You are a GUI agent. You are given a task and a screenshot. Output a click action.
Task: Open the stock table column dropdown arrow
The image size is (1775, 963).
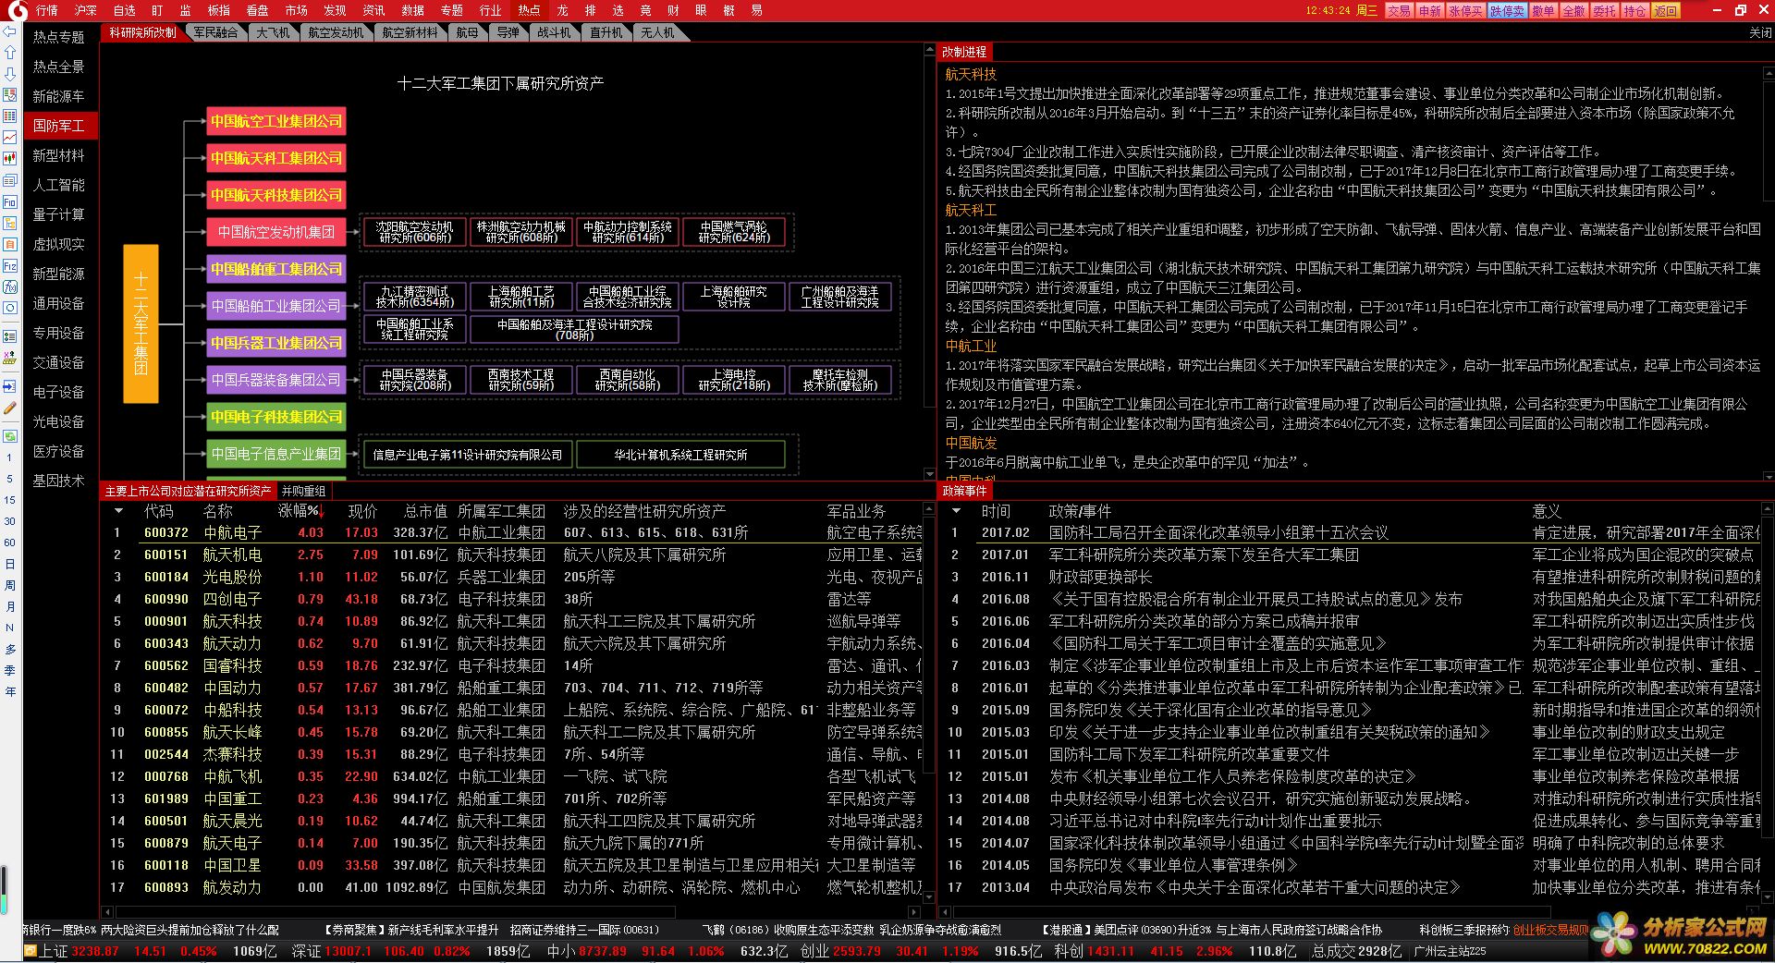[117, 511]
